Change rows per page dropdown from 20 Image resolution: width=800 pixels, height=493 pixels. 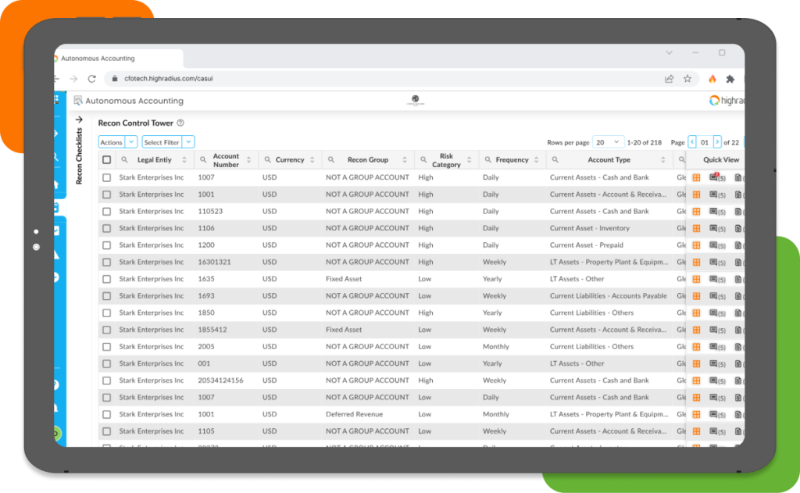coord(608,142)
